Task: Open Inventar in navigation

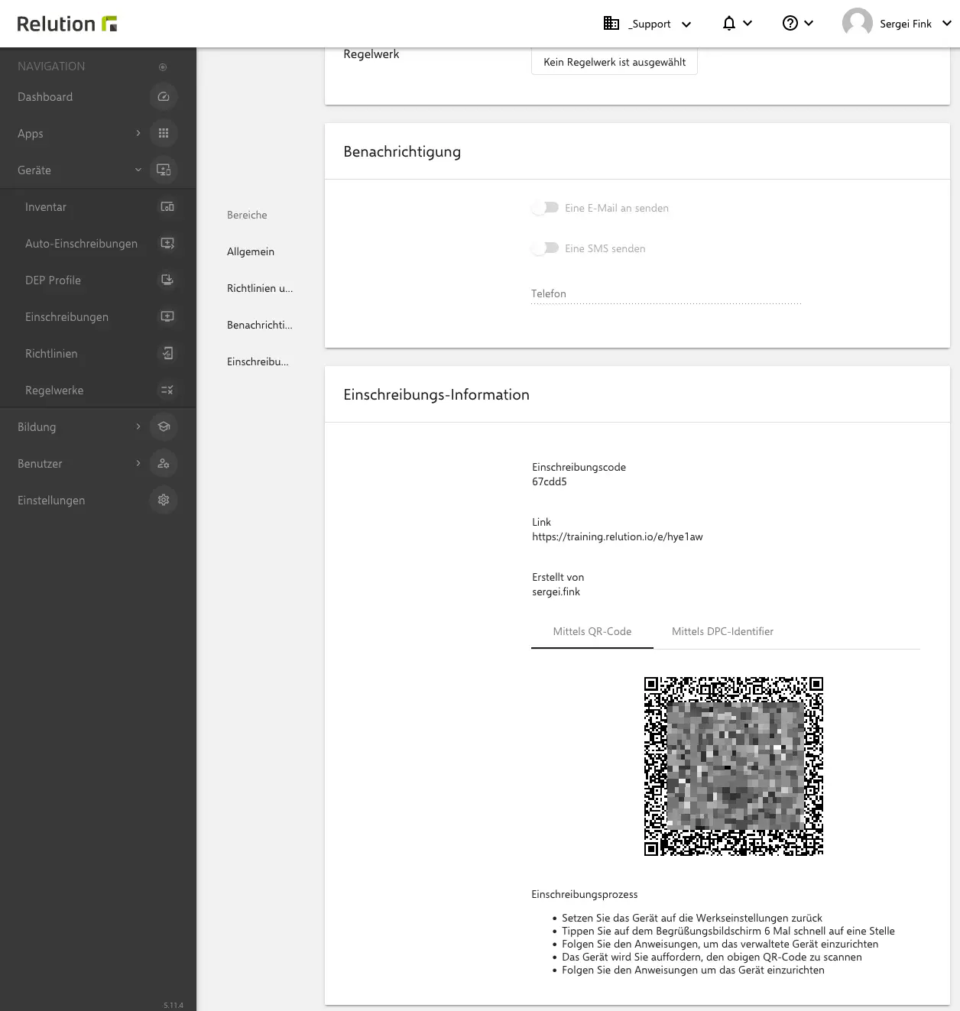Action: (x=46, y=207)
